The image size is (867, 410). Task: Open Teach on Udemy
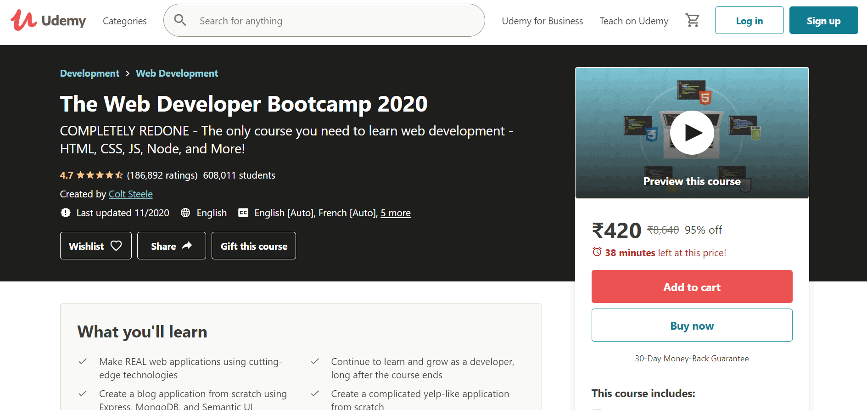click(634, 21)
